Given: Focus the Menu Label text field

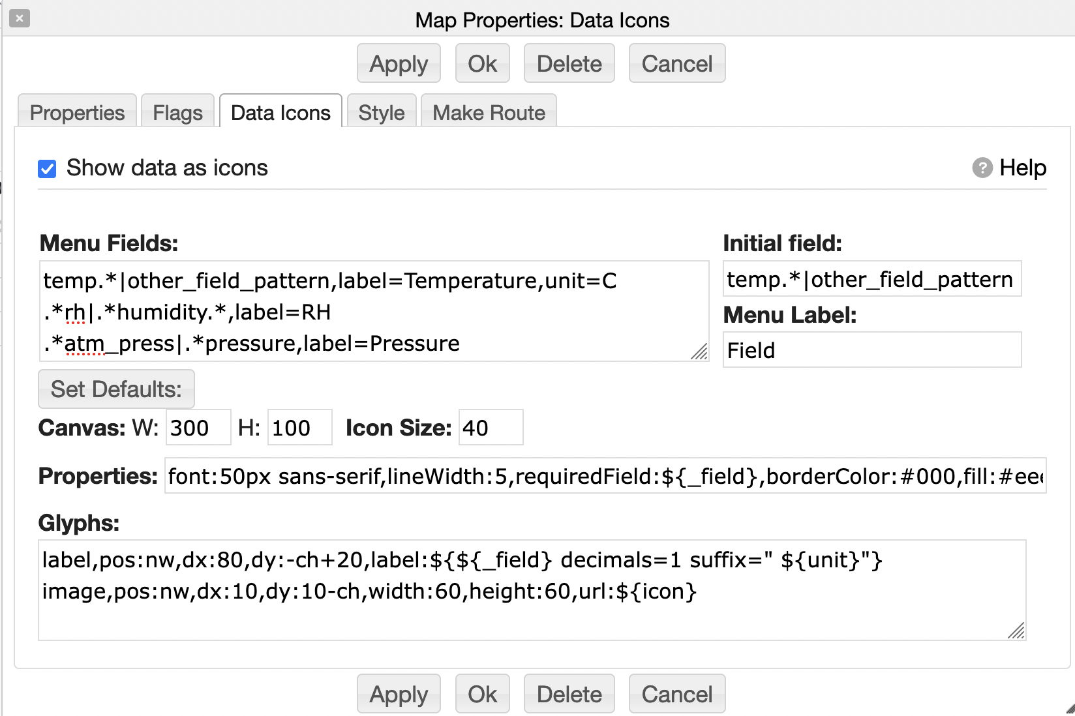Looking at the screenshot, I should tap(871, 351).
